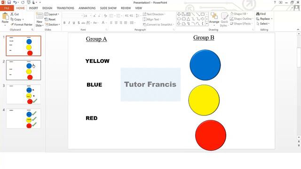Undo the last action

(15, 2)
